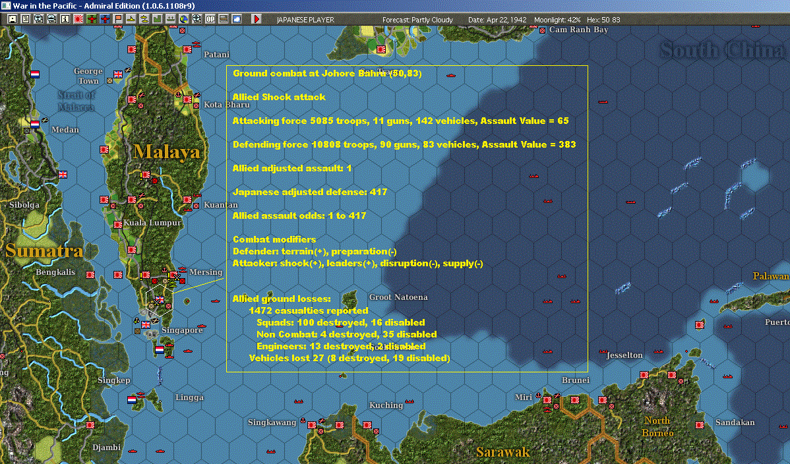Click the orange flag toolbar icon

click(x=118, y=19)
